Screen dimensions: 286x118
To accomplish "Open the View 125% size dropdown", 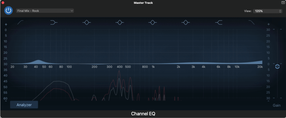I will tap(268, 11).
